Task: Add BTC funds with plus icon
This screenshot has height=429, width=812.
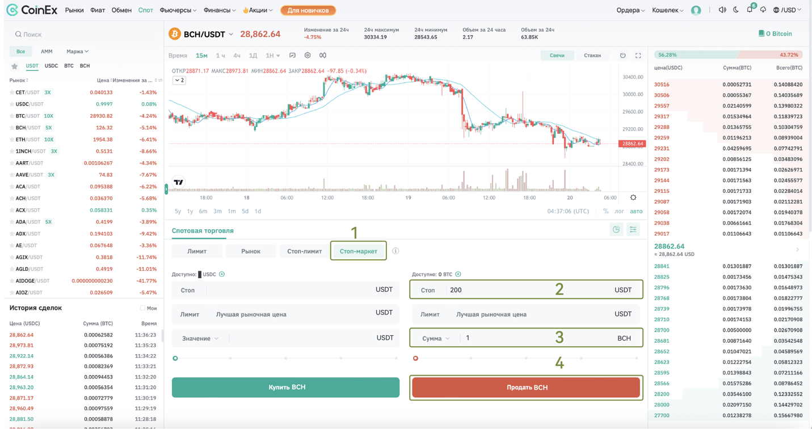Action: pyautogui.click(x=458, y=275)
